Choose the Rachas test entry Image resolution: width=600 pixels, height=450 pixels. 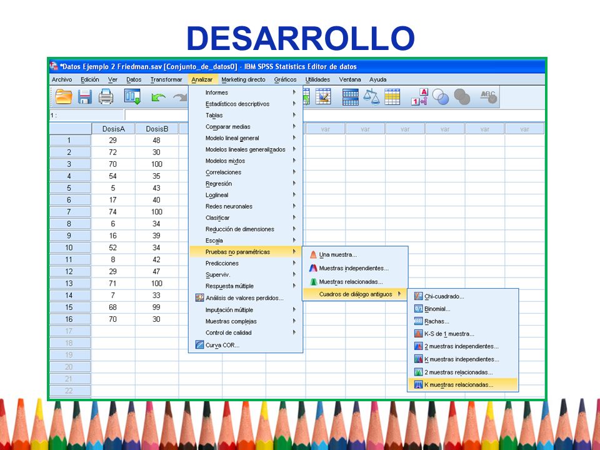coord(463,321)
